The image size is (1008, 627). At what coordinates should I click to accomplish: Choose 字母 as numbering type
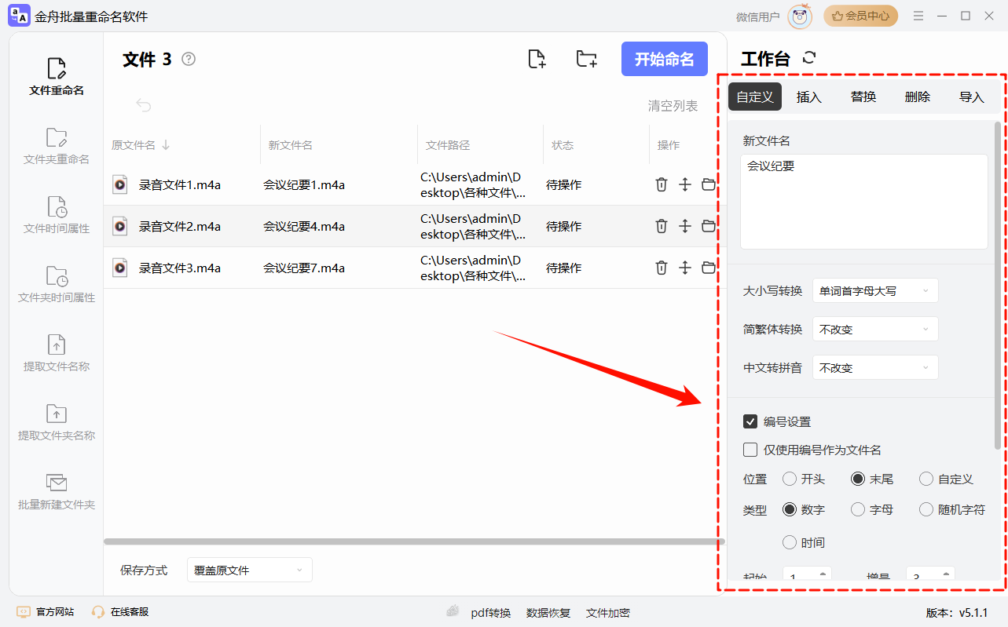tap(857, 509)
